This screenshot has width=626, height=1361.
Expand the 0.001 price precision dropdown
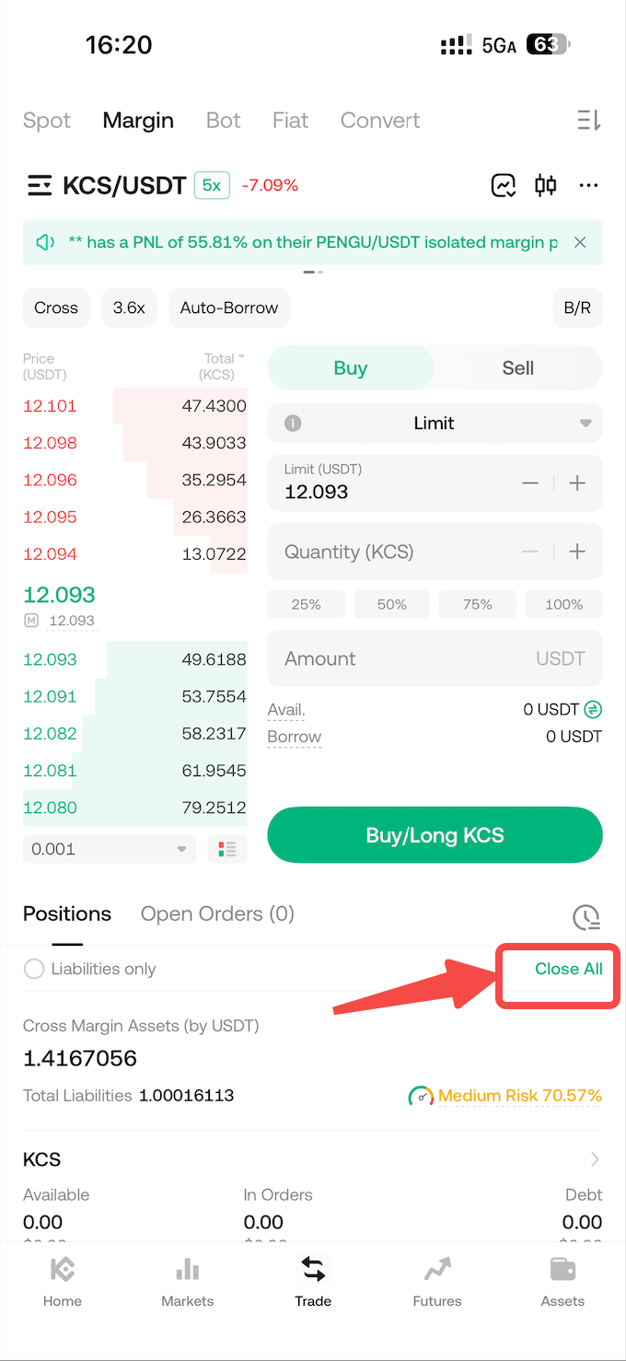110,849
